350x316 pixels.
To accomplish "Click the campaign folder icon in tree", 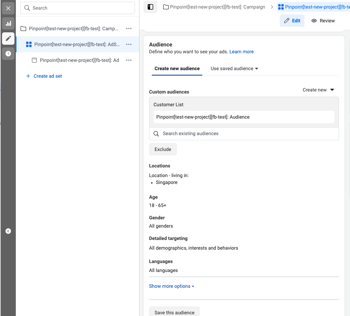I will point(23,29).
